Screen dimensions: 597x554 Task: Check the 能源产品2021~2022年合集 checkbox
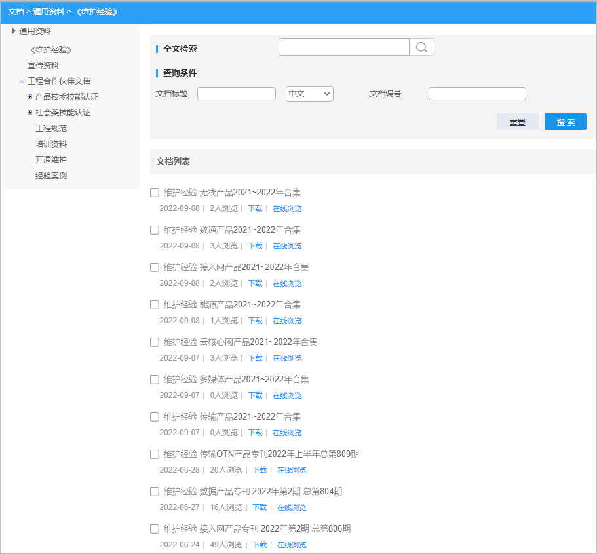[155, 305]
